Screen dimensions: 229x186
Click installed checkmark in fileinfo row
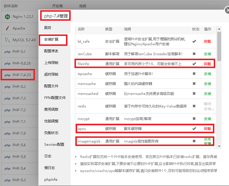tap(194, 64)
